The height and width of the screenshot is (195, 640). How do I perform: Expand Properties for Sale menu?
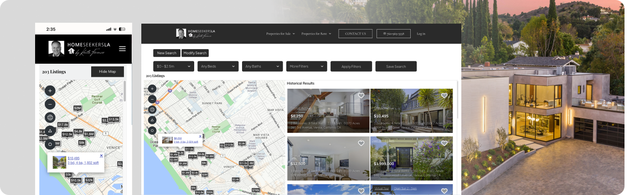click(281, 34)
